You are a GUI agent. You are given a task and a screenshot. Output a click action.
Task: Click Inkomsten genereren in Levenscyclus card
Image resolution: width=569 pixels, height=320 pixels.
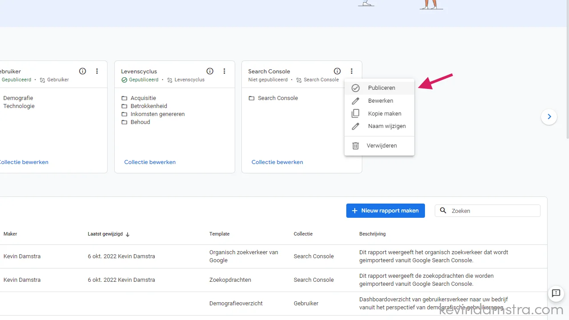[158, 114]
